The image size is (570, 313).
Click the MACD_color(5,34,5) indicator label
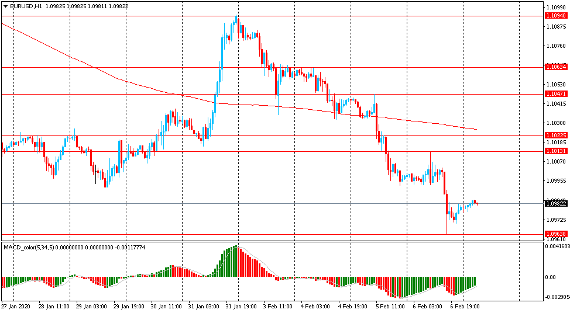(x=29, y=248)
